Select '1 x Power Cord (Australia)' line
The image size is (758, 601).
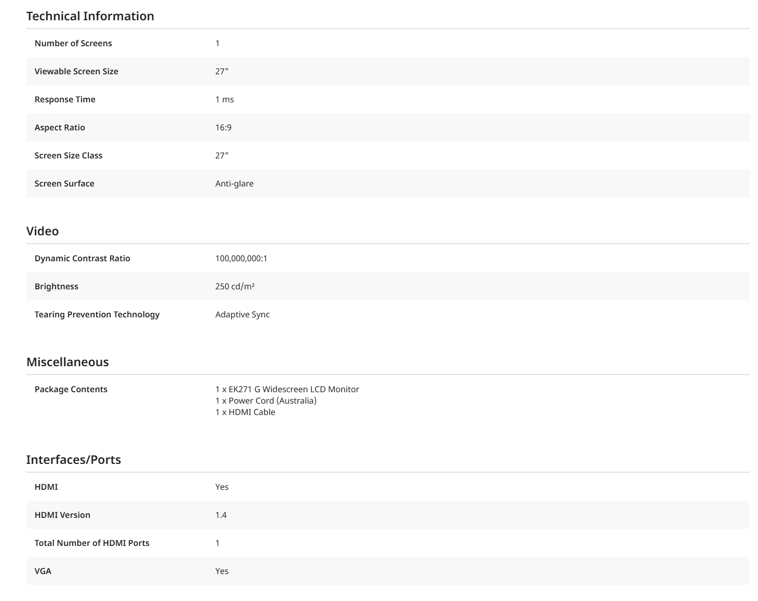pyautogui.click(x=266, y=400)
